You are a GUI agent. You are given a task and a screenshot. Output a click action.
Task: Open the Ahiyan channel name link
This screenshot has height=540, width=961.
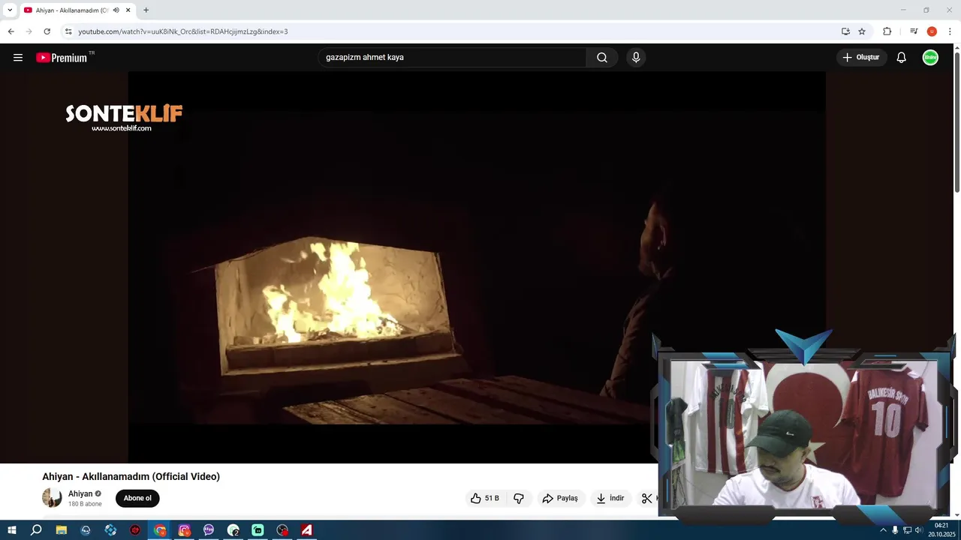point(80,493)
